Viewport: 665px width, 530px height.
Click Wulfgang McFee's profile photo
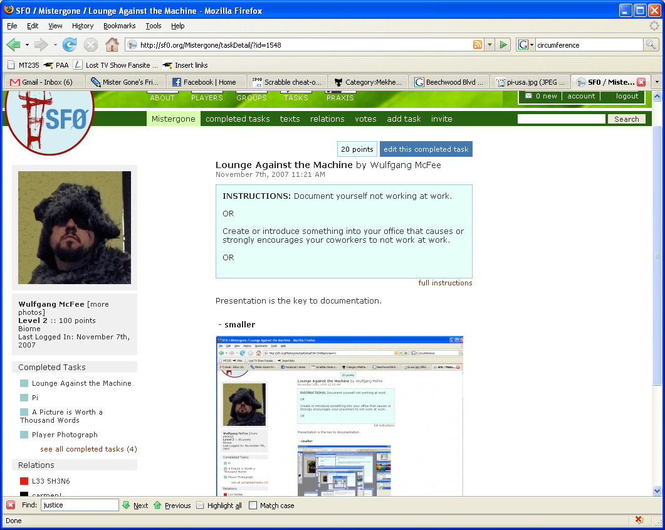click(x=74, y=228)
